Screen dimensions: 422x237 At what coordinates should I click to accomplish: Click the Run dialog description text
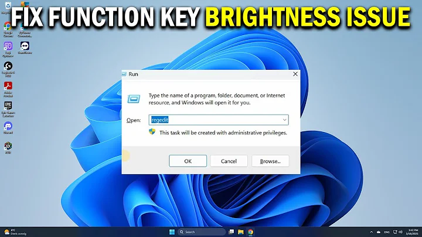(217, 99)
